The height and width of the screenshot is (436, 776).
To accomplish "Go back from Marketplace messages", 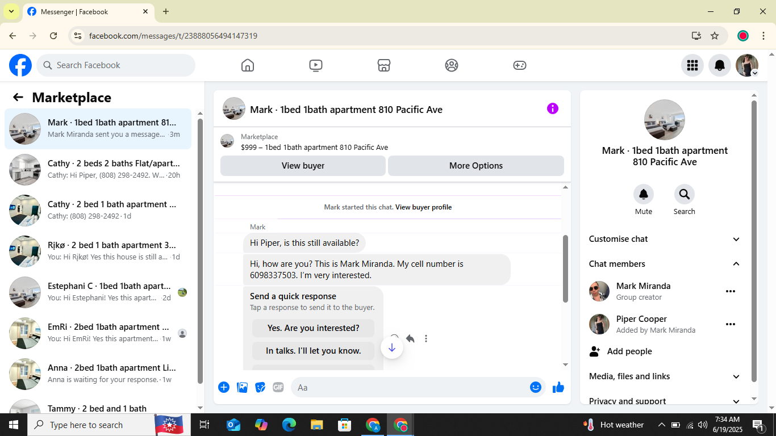I will [18, 97].
